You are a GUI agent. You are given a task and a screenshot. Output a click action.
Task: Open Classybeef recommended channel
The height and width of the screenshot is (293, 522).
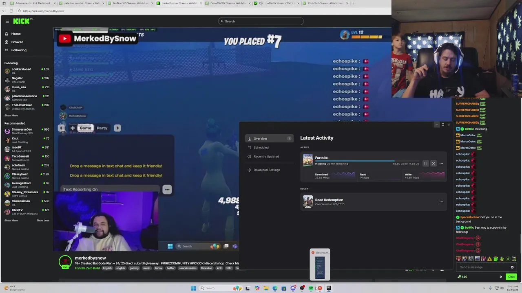pos(27,176)
